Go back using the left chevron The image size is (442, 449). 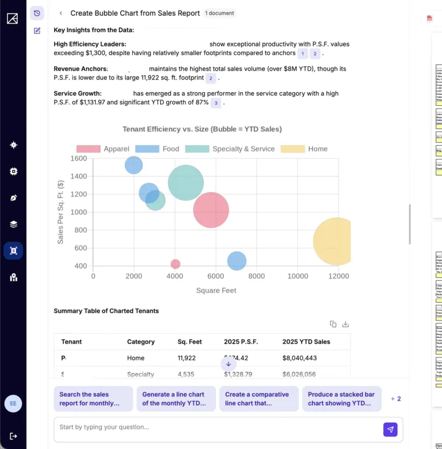tap(60, 13)
